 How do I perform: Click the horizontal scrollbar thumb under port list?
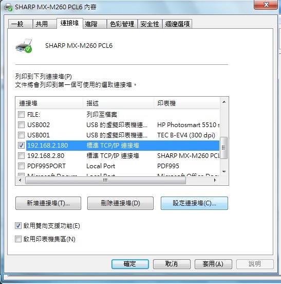pyautogui.click(x=106, y=180)
